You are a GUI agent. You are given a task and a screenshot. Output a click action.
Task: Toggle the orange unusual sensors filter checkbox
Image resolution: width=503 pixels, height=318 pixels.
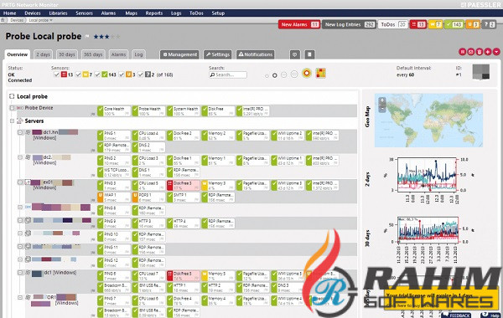click(122, 74)
